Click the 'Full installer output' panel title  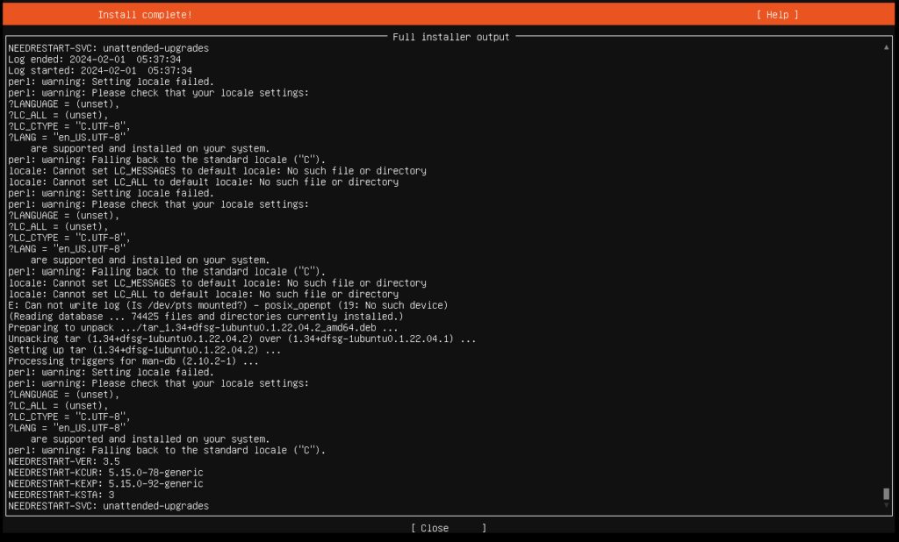449,37
